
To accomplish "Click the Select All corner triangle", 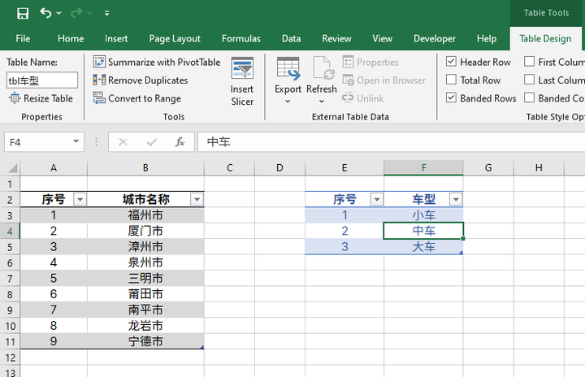I will tap(13, 168).
